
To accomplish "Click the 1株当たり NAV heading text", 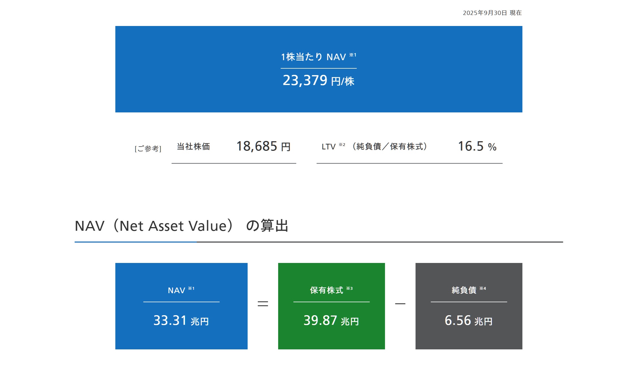I will click(313, 57).
